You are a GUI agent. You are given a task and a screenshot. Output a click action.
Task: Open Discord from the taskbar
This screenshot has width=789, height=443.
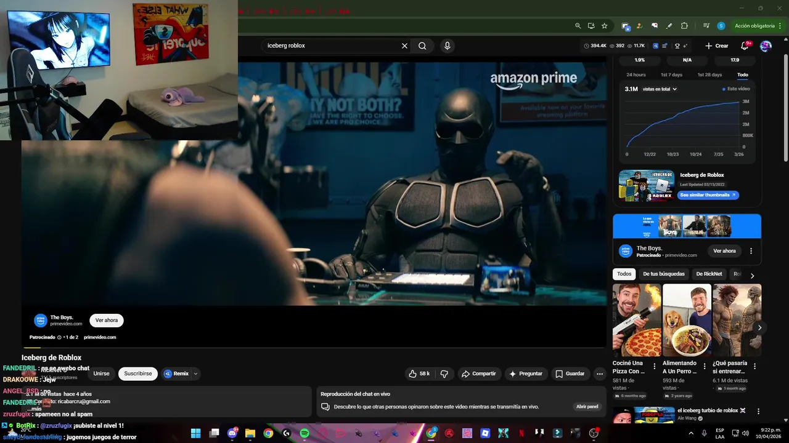pyautogui.click(x=232, y=433)
